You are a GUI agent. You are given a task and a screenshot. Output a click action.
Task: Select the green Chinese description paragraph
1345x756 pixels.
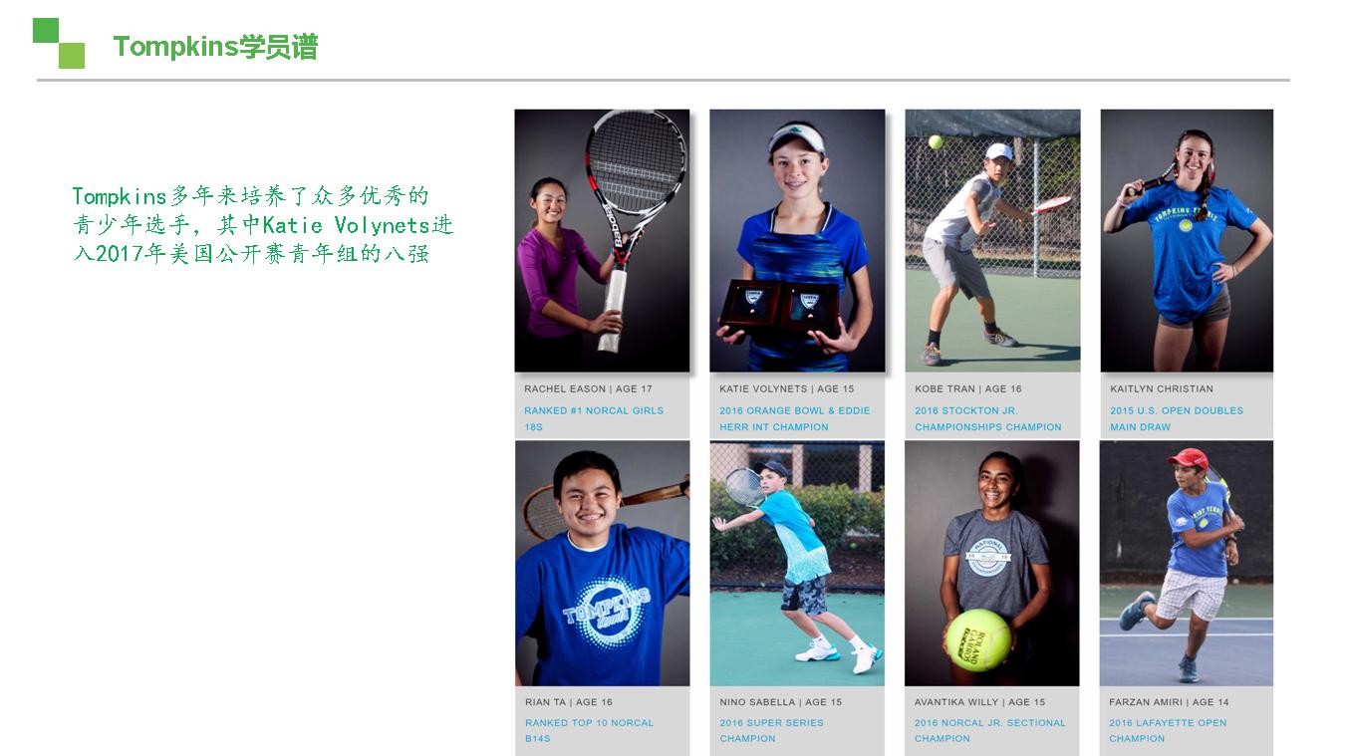pos(263,224)
